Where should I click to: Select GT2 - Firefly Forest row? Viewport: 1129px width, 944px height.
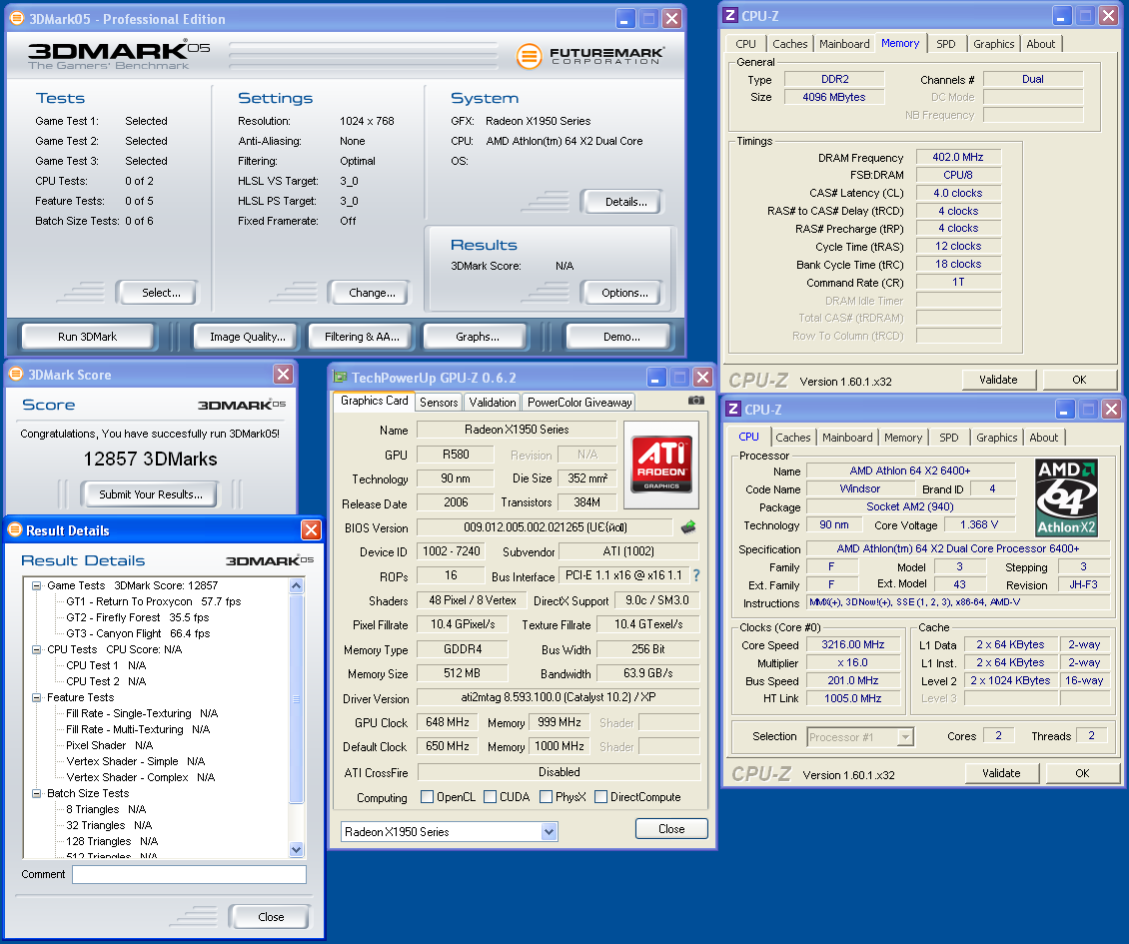[138, 617]
